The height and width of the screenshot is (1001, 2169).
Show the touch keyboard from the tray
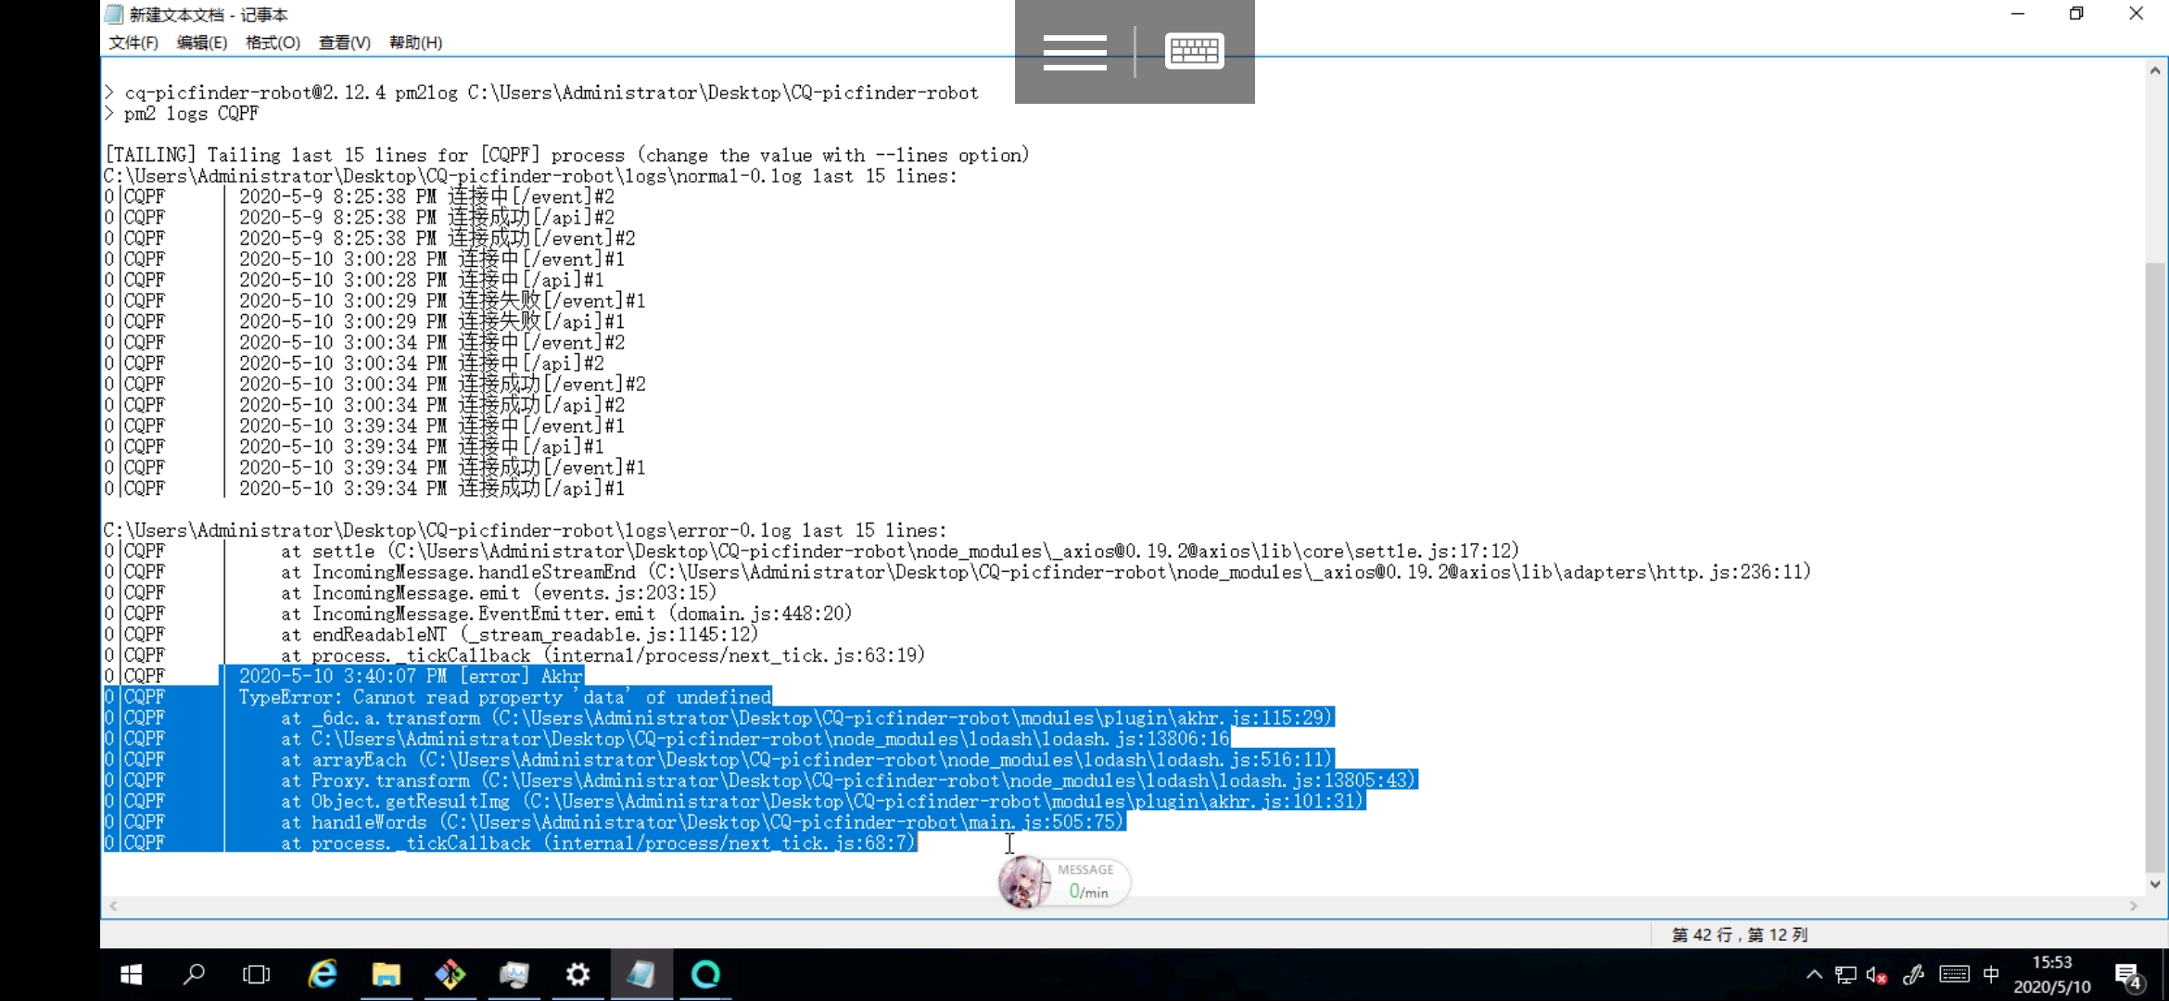point(1955,974)
